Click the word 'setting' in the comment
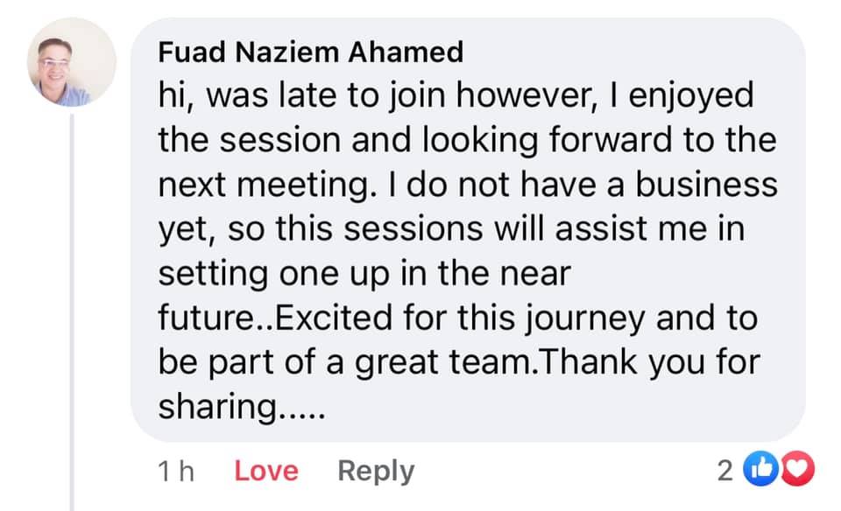The width and height of the screenshot is (841, 511). (213, 274)
